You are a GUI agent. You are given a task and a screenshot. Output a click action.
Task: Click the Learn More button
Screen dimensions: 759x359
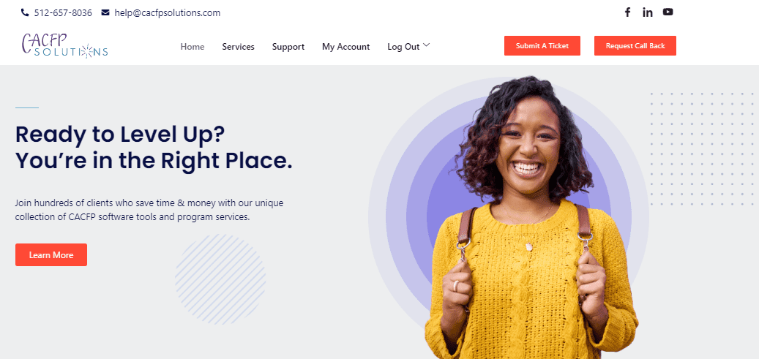click(x=51, y=255)
